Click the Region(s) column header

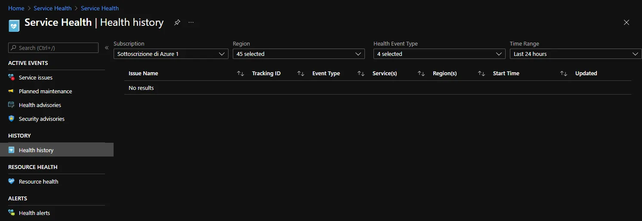click(x=445, y=74)
